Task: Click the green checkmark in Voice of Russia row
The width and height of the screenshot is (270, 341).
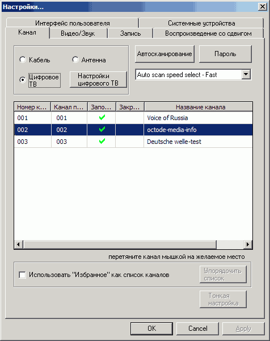Action: pyautogui.click(x=102, y=117)
